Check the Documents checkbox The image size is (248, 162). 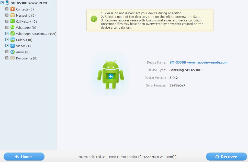(x=7, y=58)
